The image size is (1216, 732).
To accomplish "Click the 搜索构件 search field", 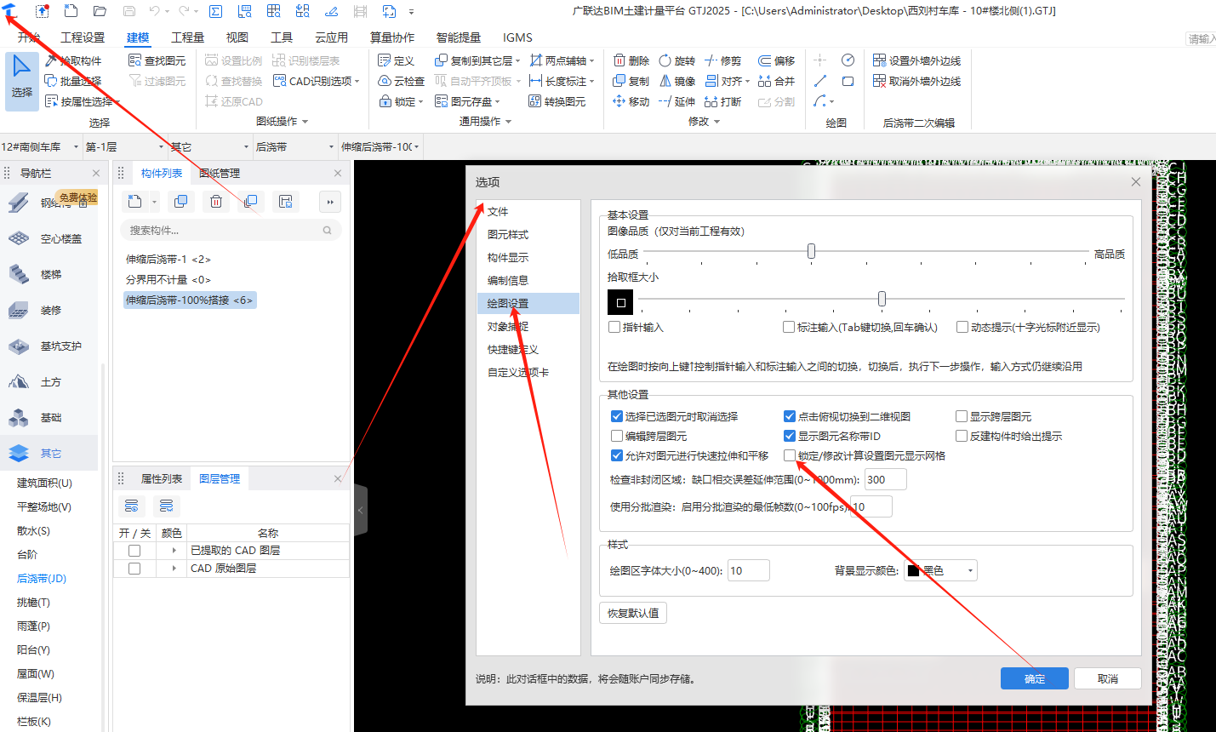I will 230,230.
